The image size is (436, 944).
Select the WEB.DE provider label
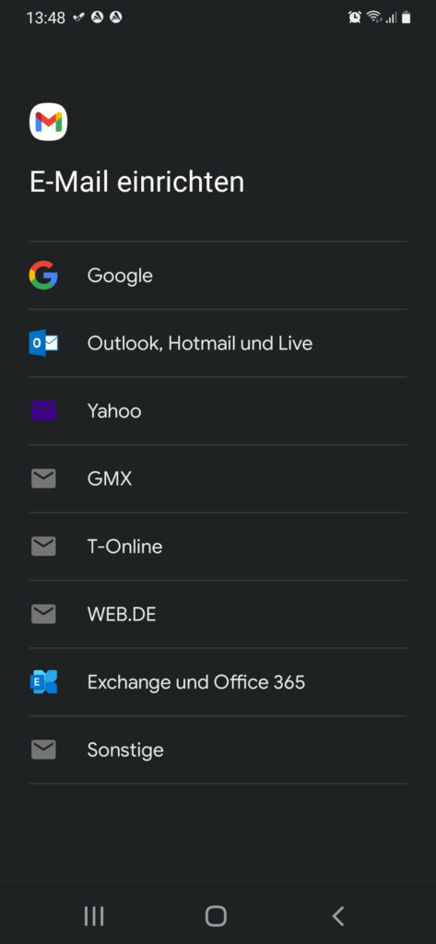pos(122,614)
